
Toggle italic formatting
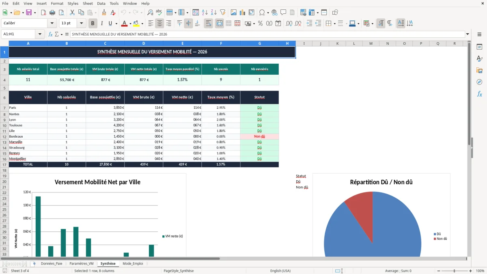(x=101, y=24)
